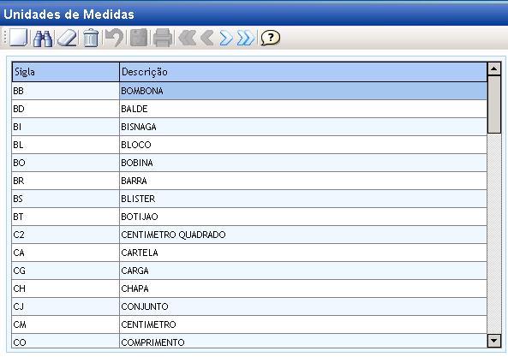
Task: Jump to last record double-right arrow
Action: point(246,38)
